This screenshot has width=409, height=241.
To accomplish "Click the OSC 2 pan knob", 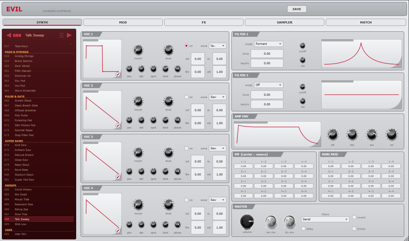I will tap(129, 120).
